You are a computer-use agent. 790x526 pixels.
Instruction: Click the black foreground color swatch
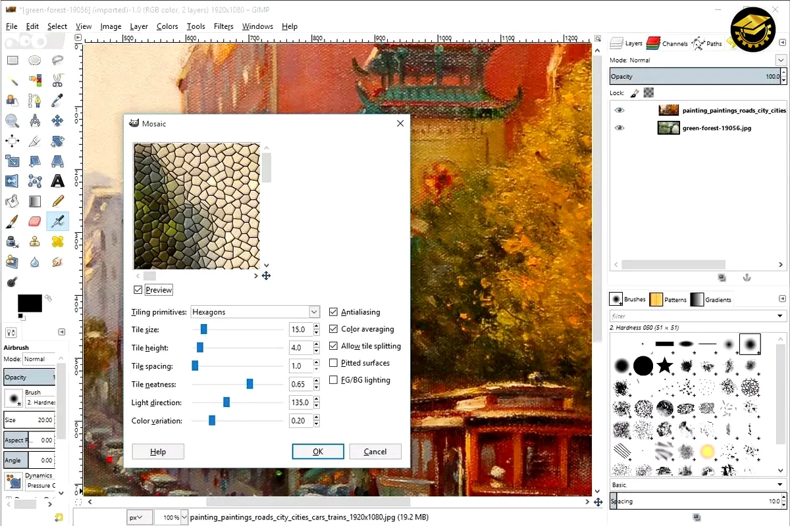pyautogui.click(x=30, y=303)
